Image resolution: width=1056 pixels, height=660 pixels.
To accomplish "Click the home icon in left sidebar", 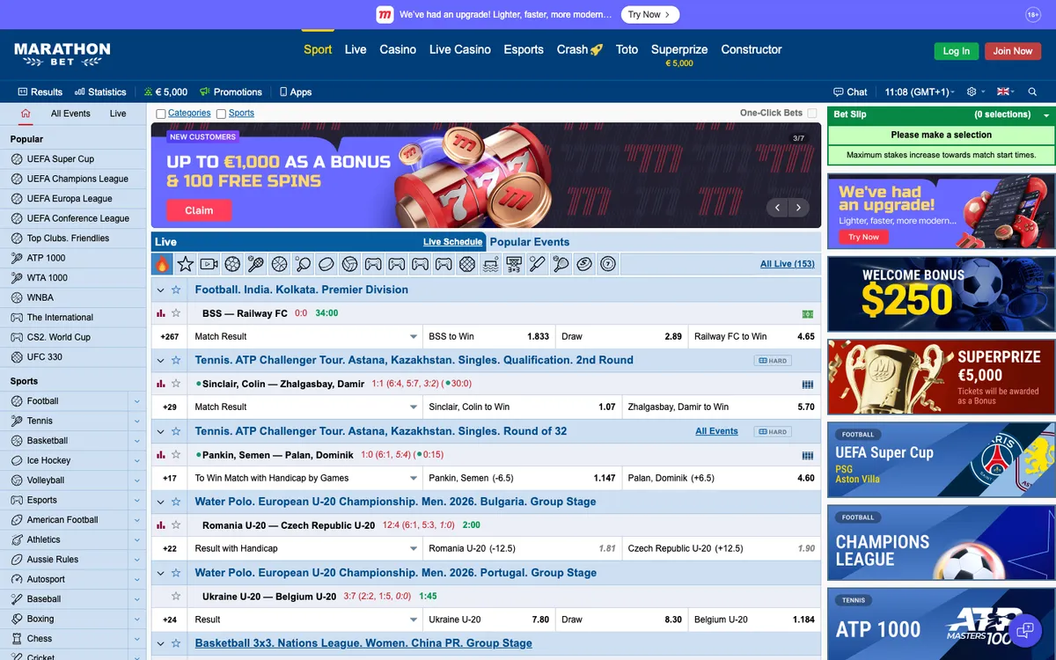I will click(26, 114).
